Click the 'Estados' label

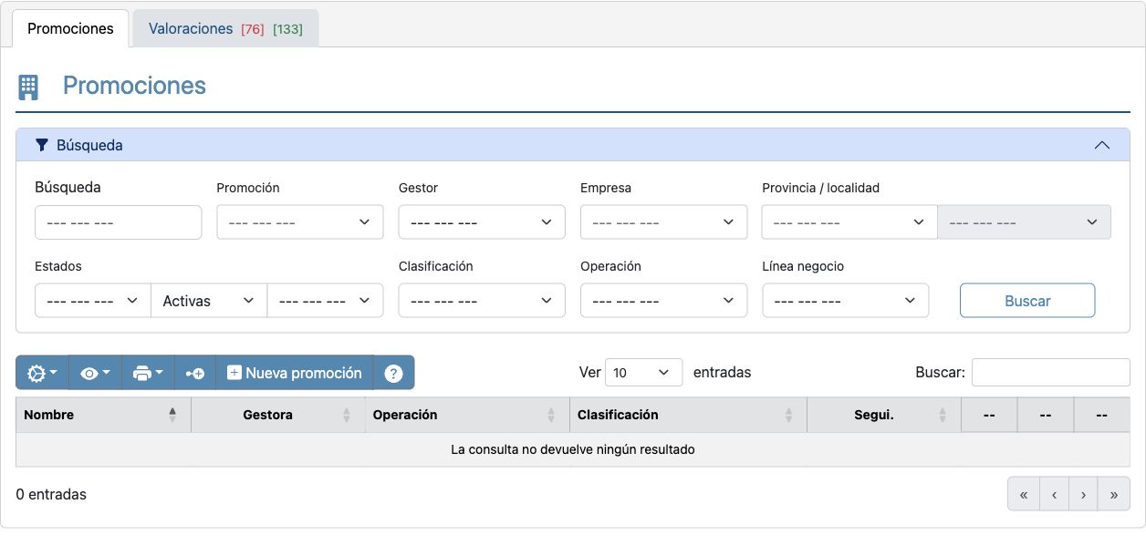58,266
